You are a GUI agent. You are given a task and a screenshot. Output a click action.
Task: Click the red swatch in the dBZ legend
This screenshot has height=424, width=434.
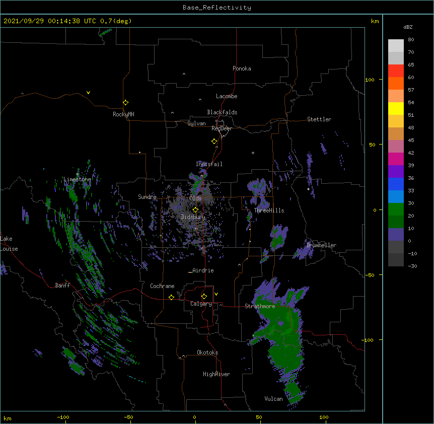[x=396, y=71]
